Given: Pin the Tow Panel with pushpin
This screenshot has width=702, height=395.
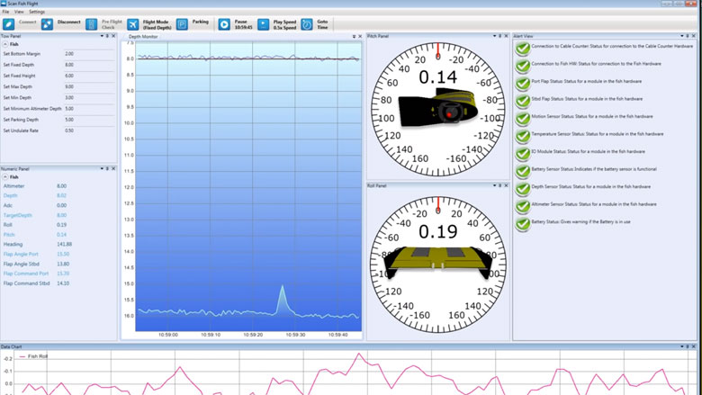Looking at the screenshot, I should coord(109,36).
